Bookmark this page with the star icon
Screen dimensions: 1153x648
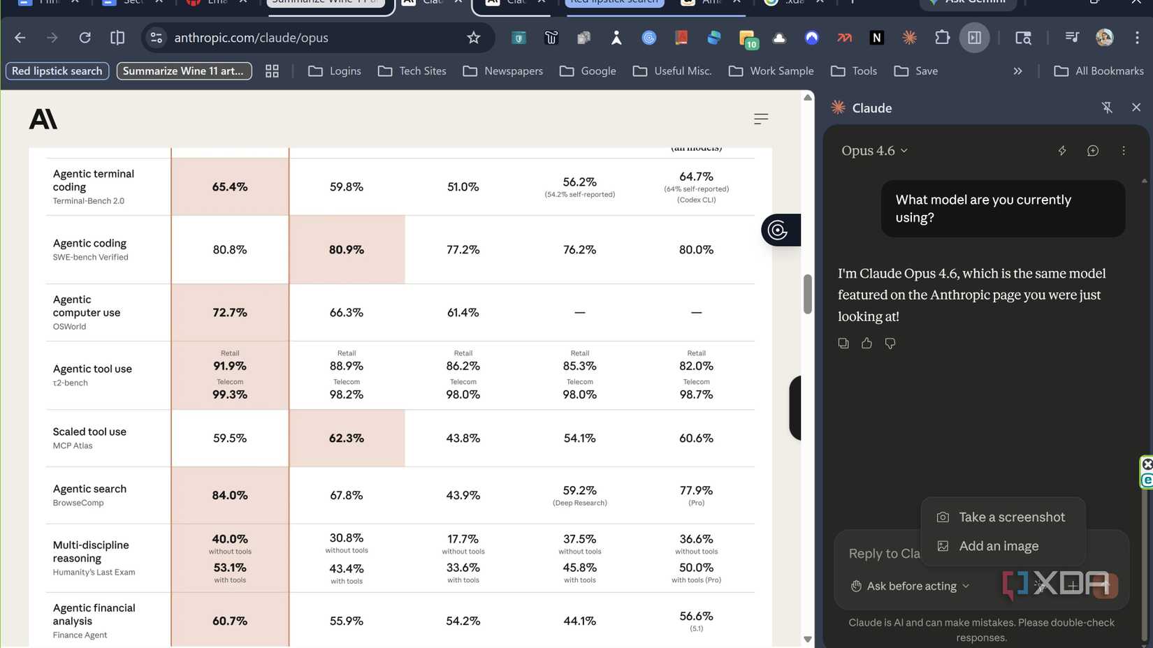coord(474,38)
